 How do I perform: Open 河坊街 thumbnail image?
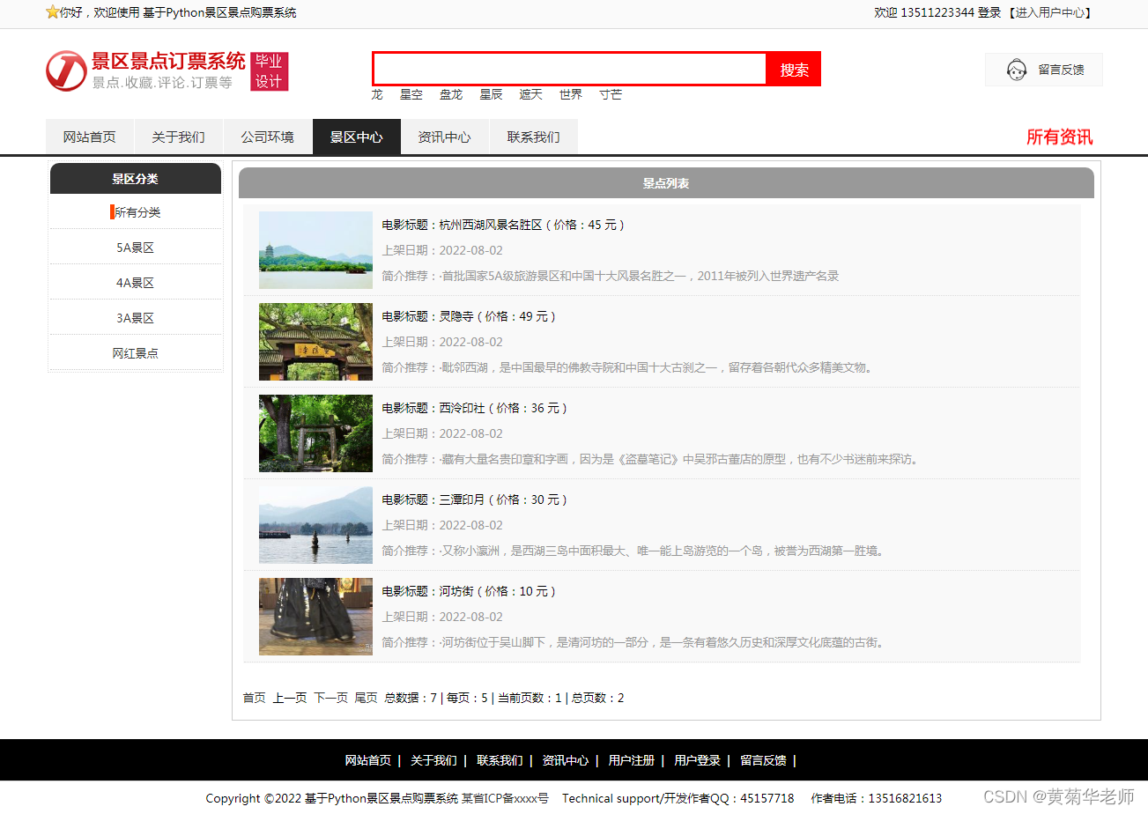click(315, 617)
